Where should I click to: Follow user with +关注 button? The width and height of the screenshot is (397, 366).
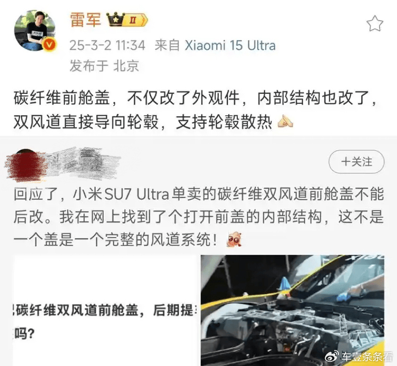356,162
